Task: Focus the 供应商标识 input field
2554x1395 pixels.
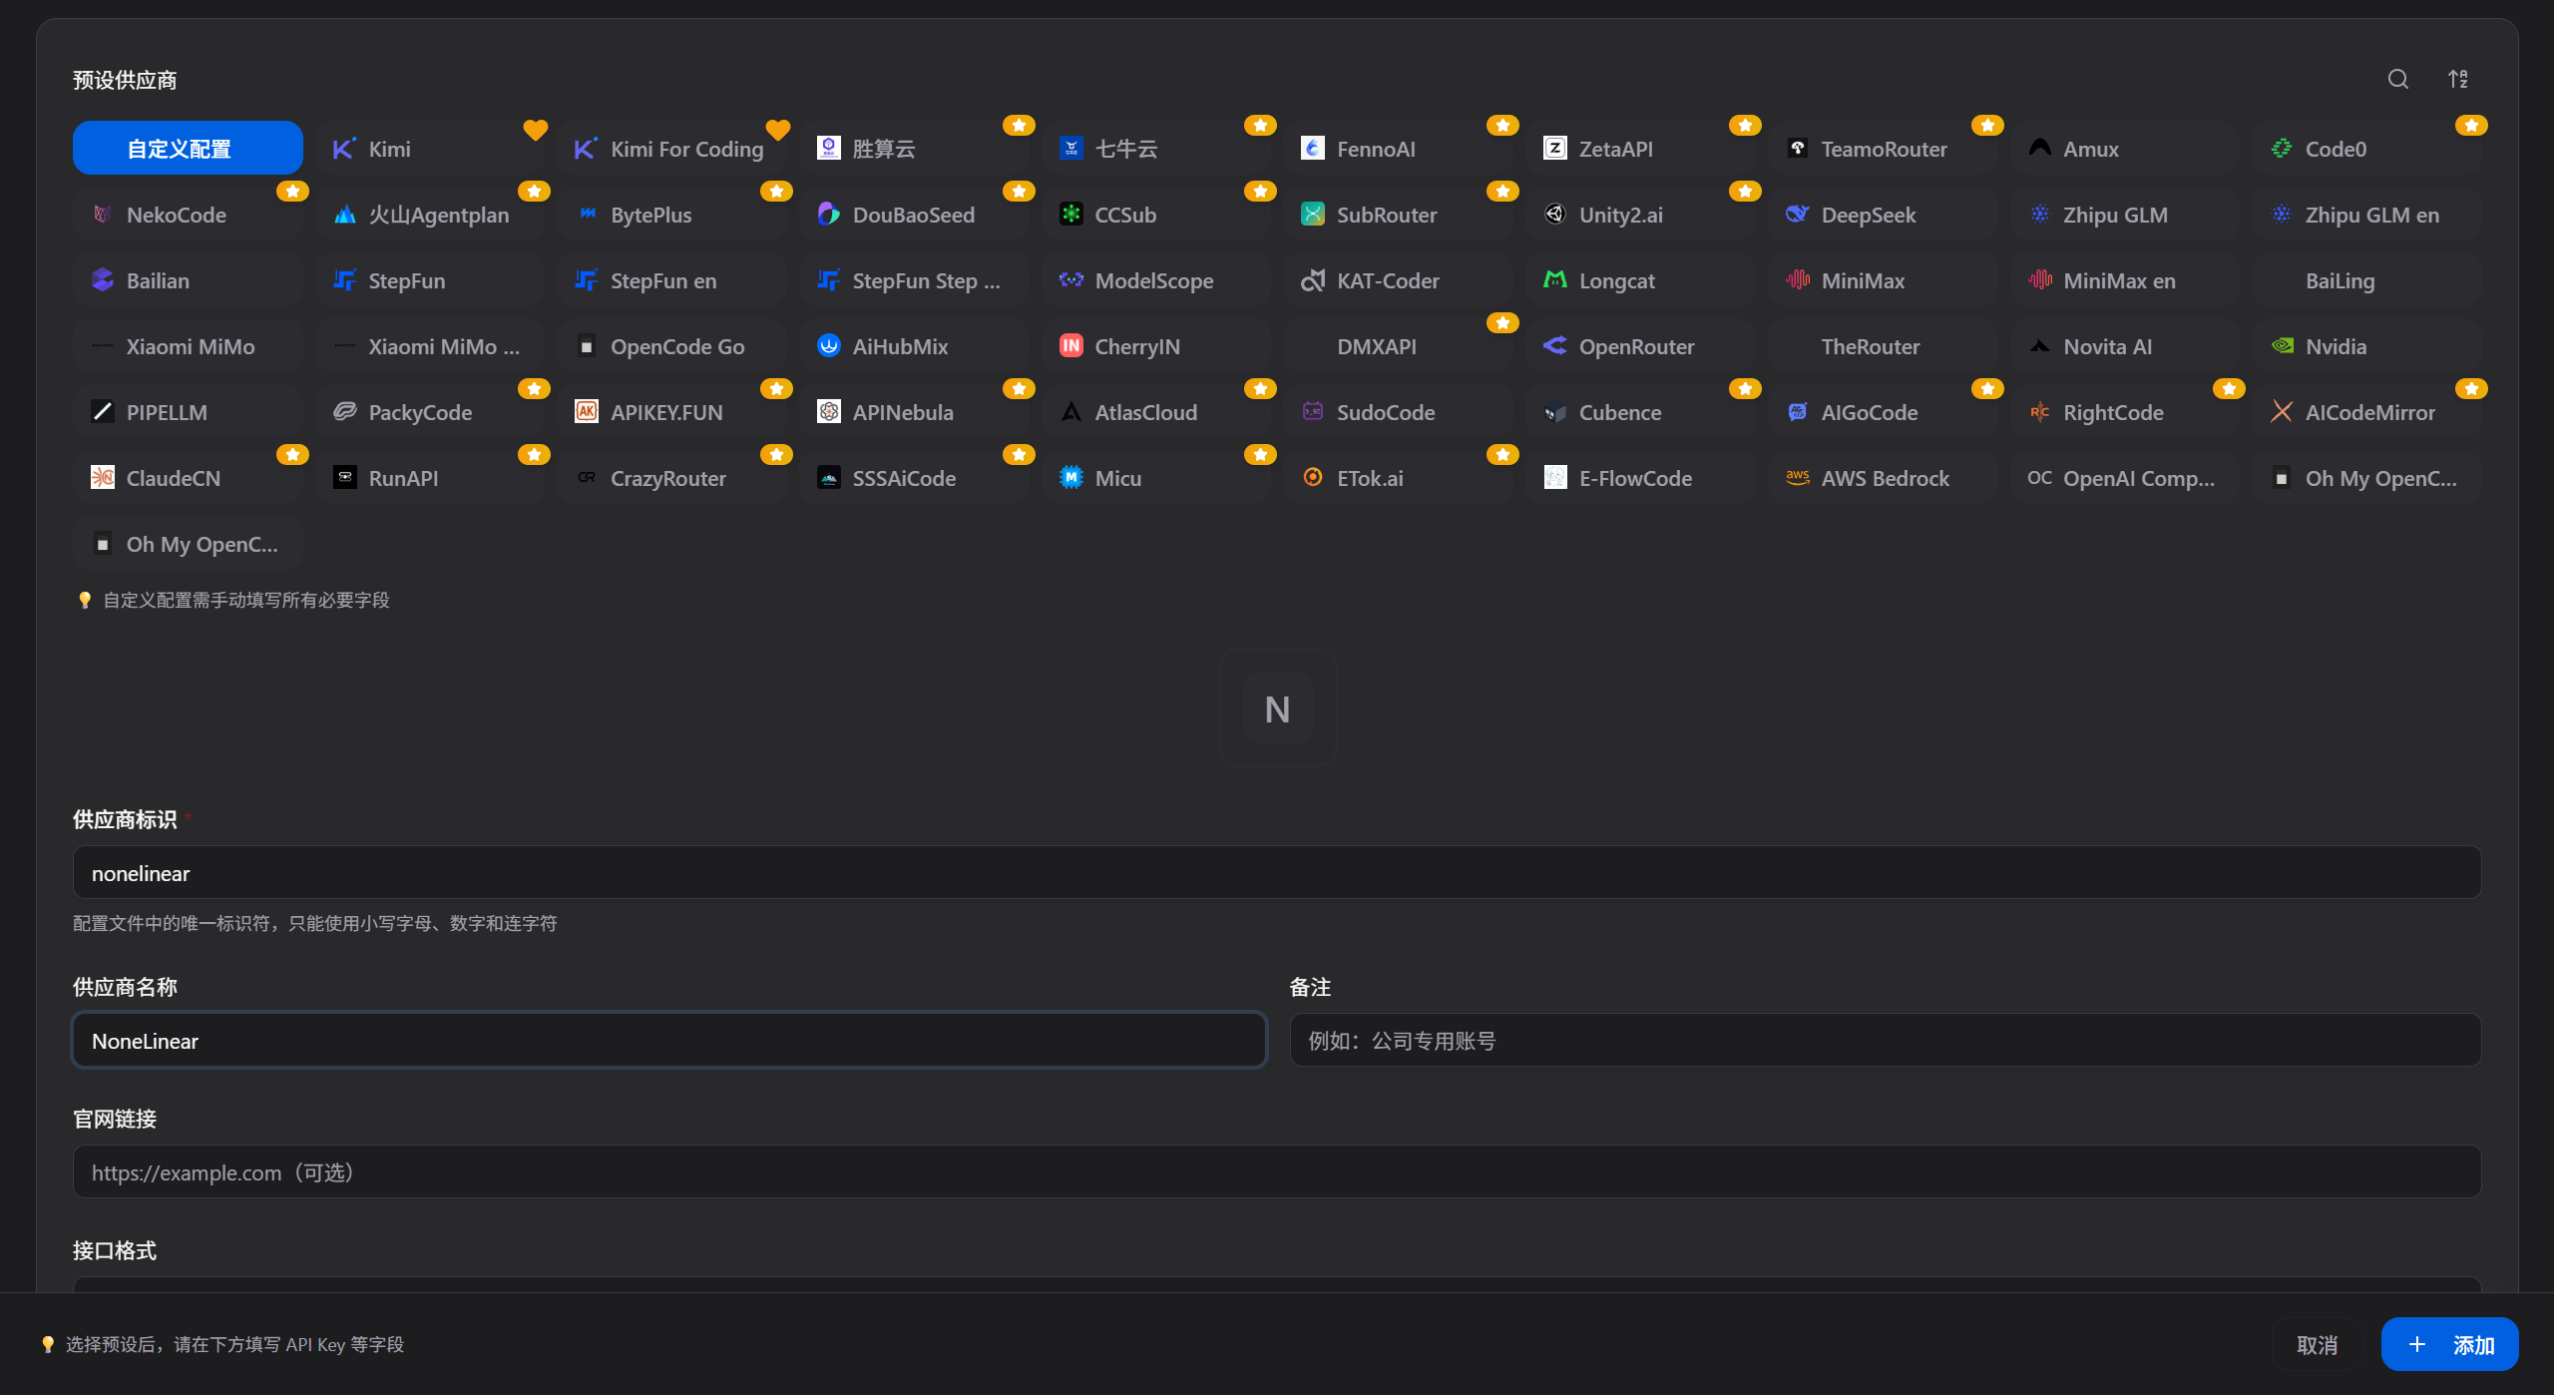Action: tap(1277, 873)
